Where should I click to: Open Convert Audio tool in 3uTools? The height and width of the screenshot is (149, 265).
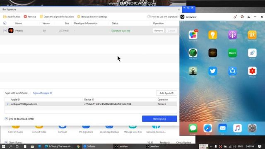[16, 129]
